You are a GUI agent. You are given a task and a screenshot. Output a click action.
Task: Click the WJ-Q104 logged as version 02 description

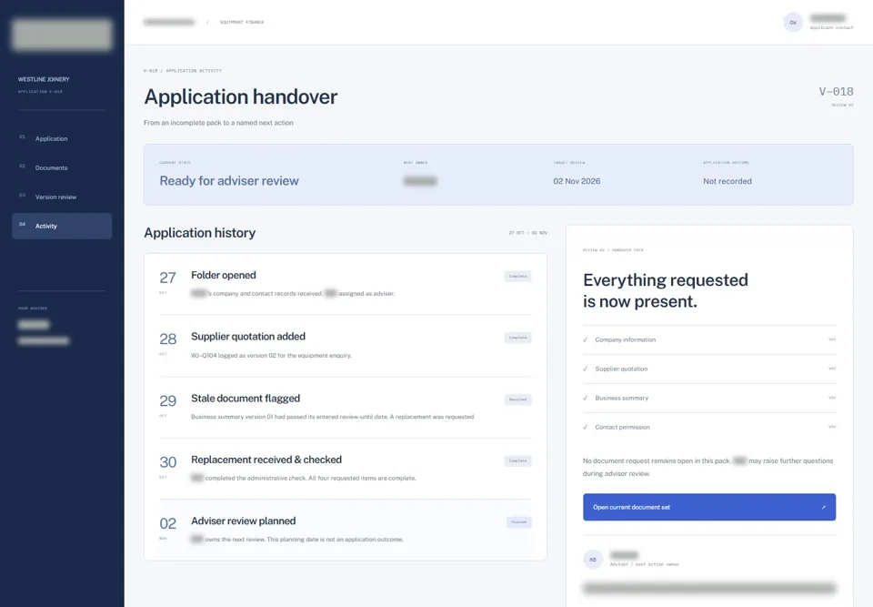pos(271,356)
